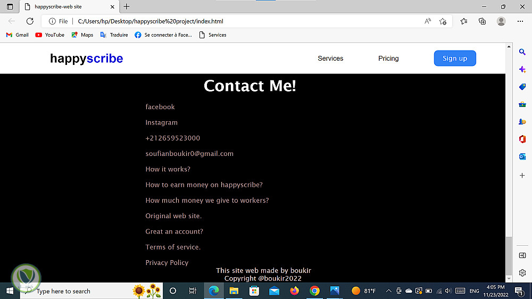This screenshot has width=532, height=299.
Task: Open the facebook contact link
Action: tap(160, 107)
